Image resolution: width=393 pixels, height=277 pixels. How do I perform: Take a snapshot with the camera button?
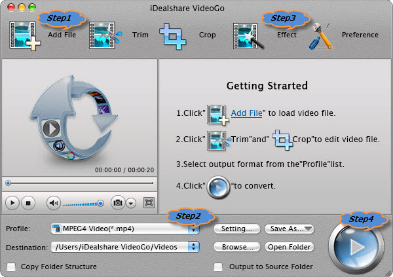pos(117,202)
